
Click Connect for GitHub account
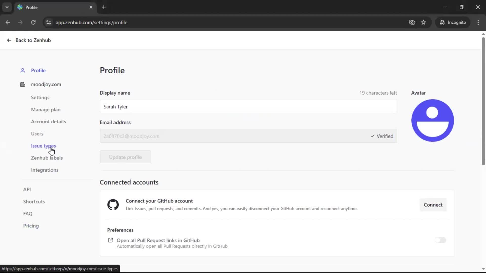tap(433, 205)
